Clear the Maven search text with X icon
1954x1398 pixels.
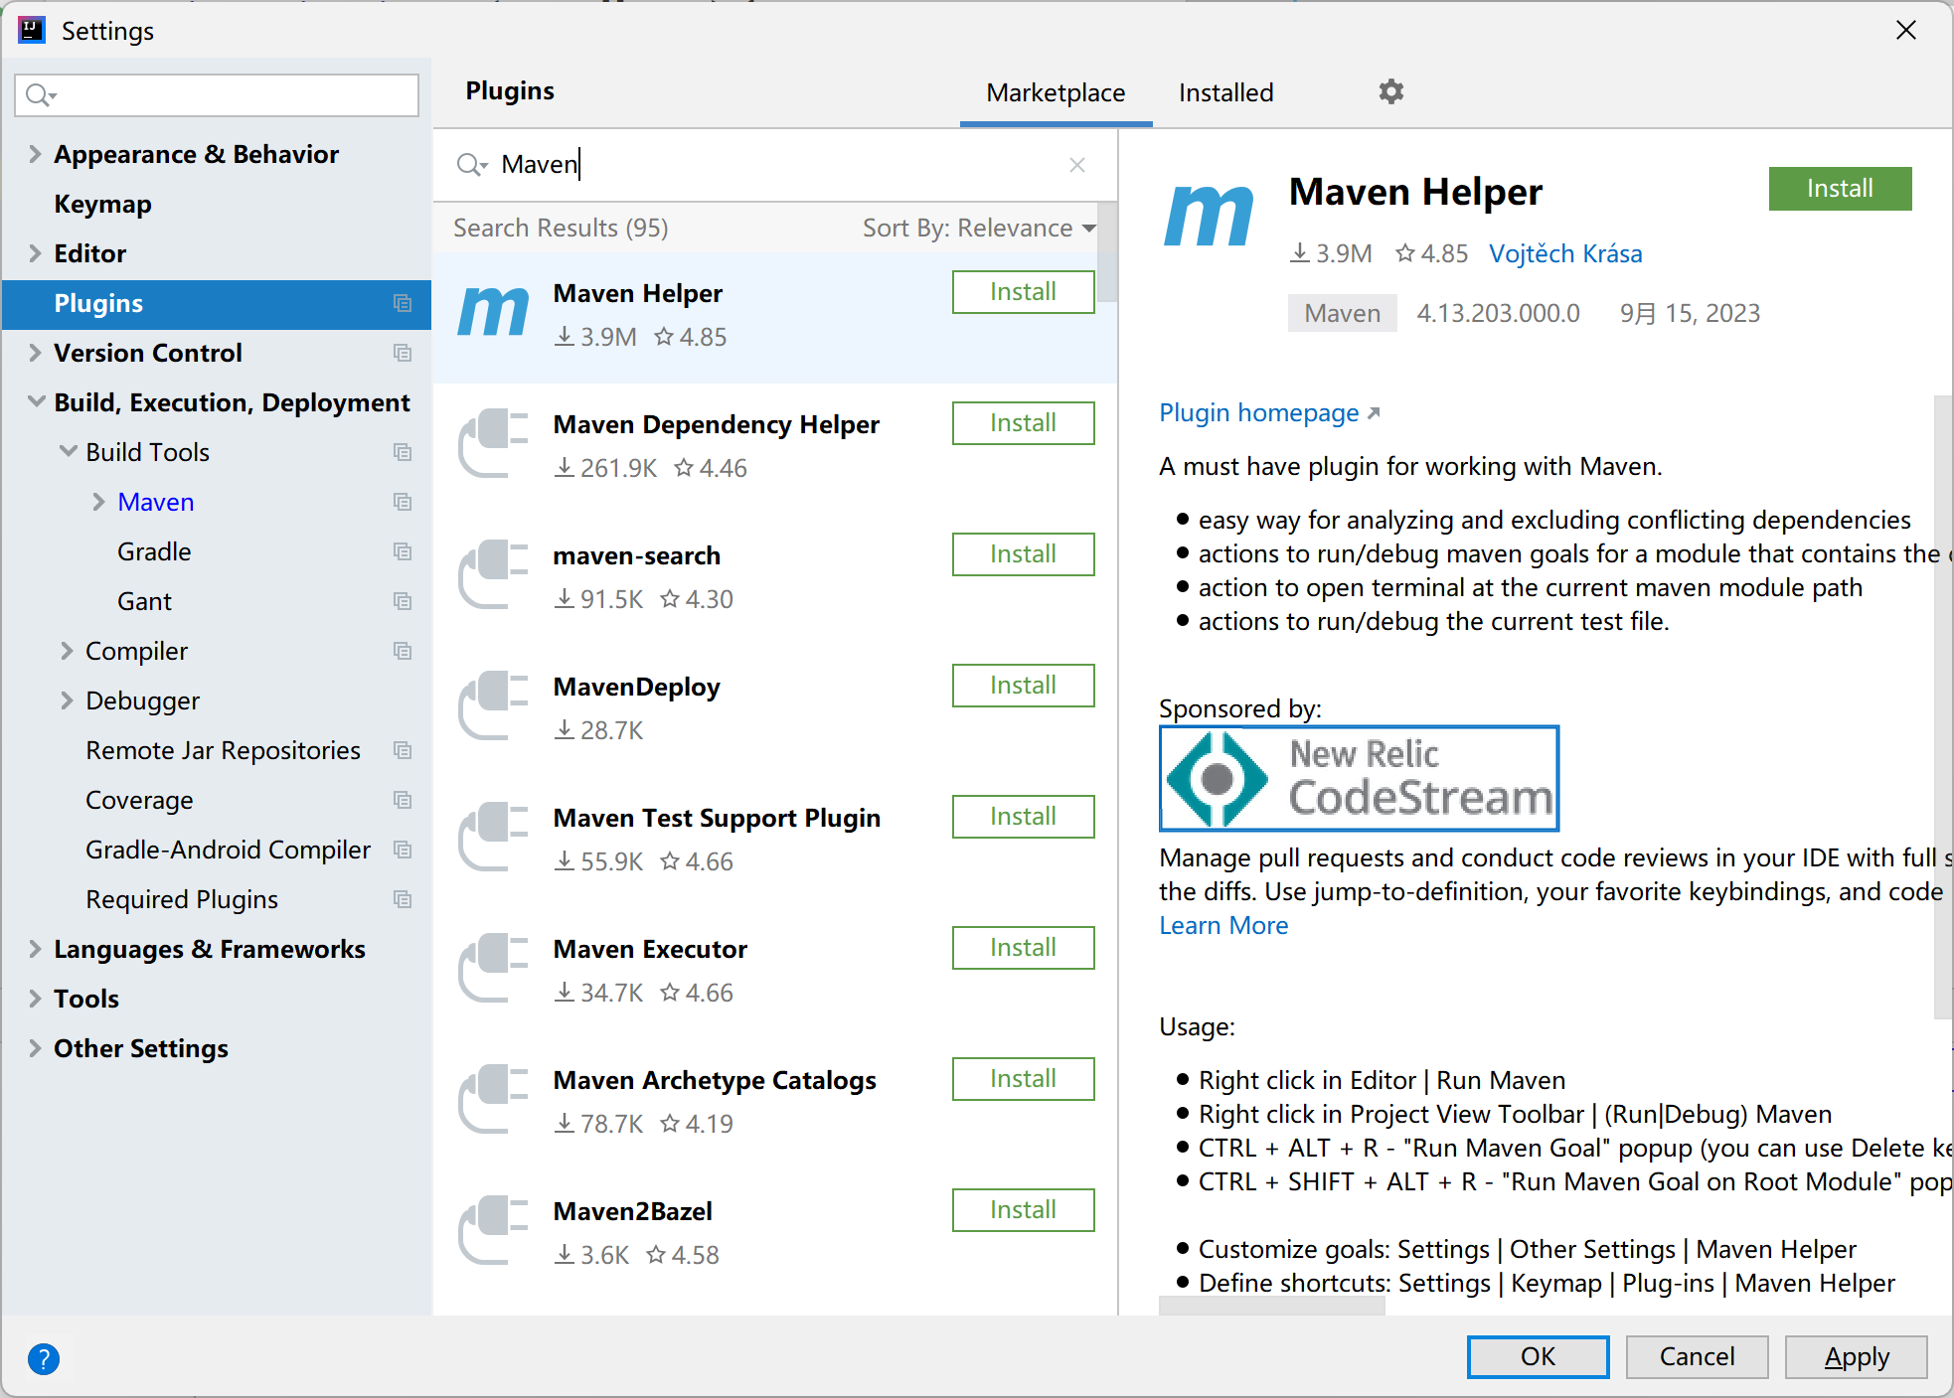coord(1076,165)
